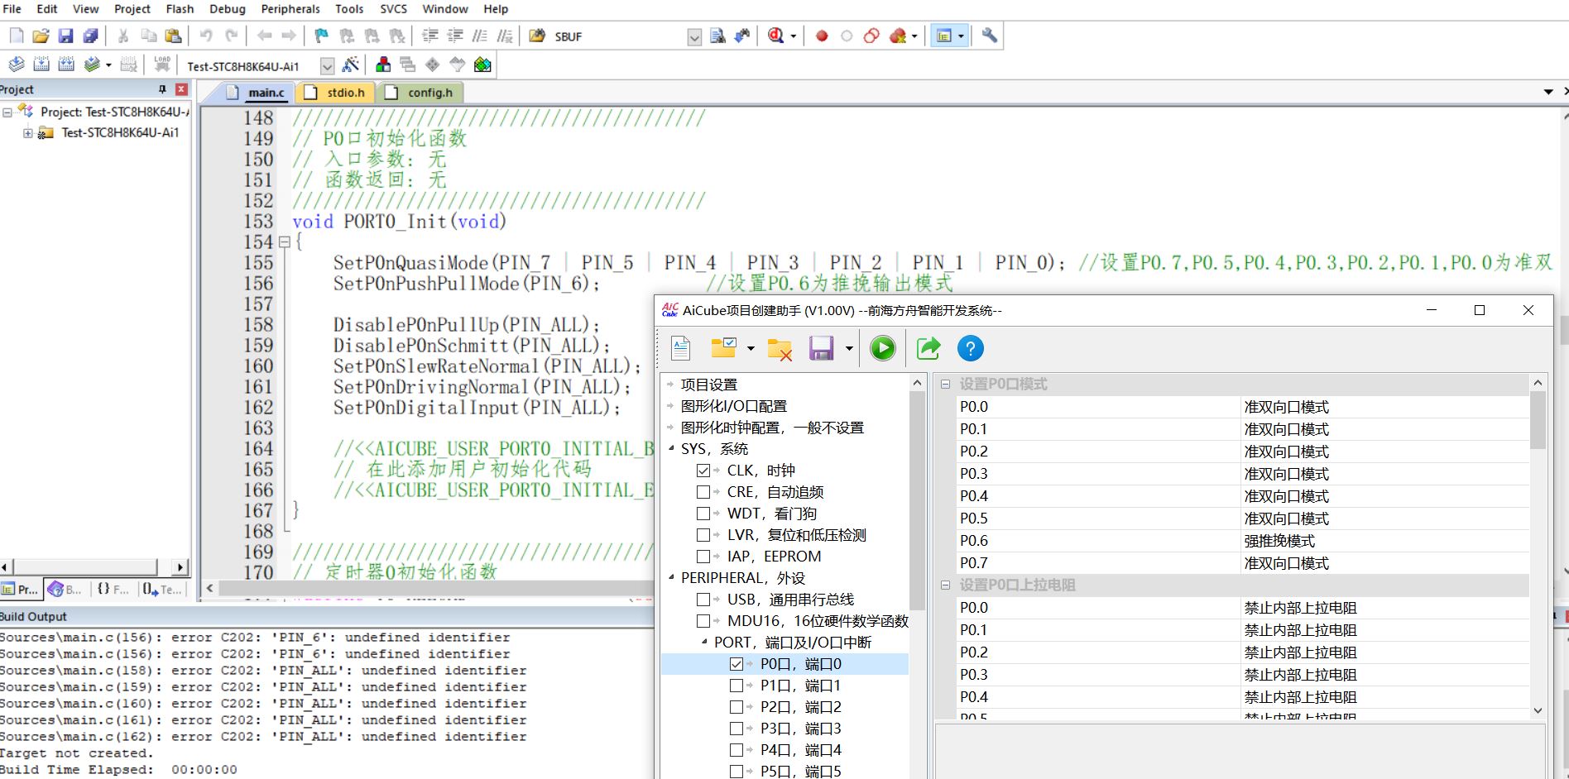Translate current file icon
The width and height of the screenshot is (1569, 779).
pos(17,65)
